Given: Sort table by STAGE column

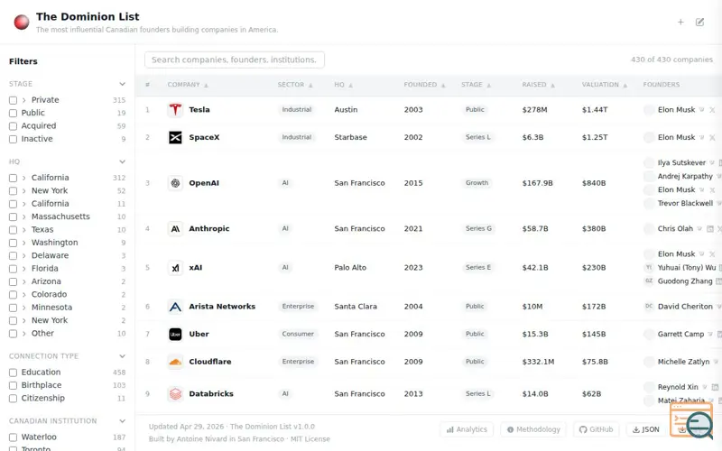Looking at the screenshot, I should tap(477, 85).
